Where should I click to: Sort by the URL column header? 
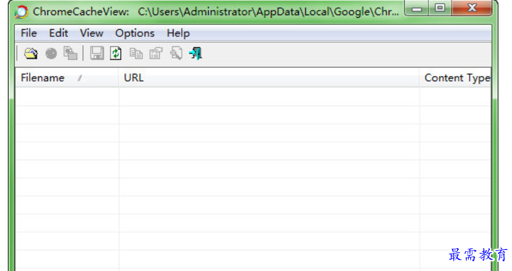(x=269, y=78)
